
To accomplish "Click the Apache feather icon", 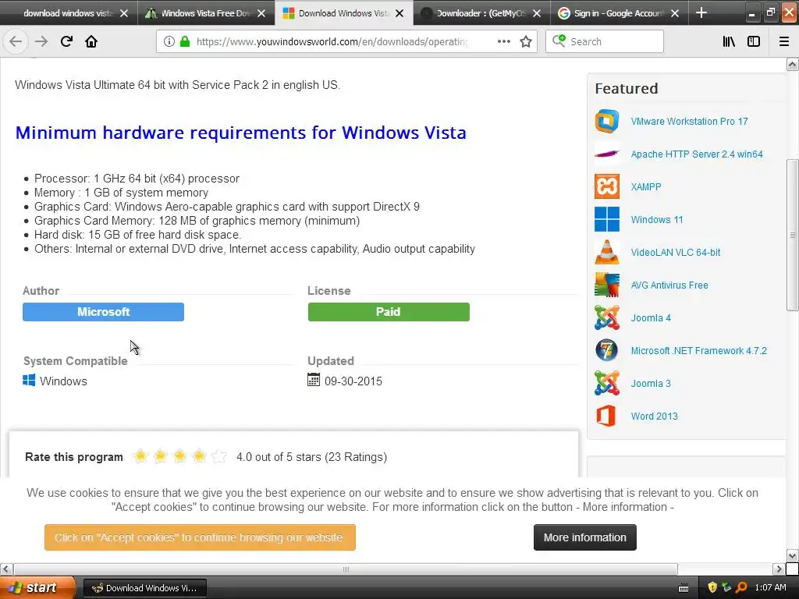I will 607,154.
